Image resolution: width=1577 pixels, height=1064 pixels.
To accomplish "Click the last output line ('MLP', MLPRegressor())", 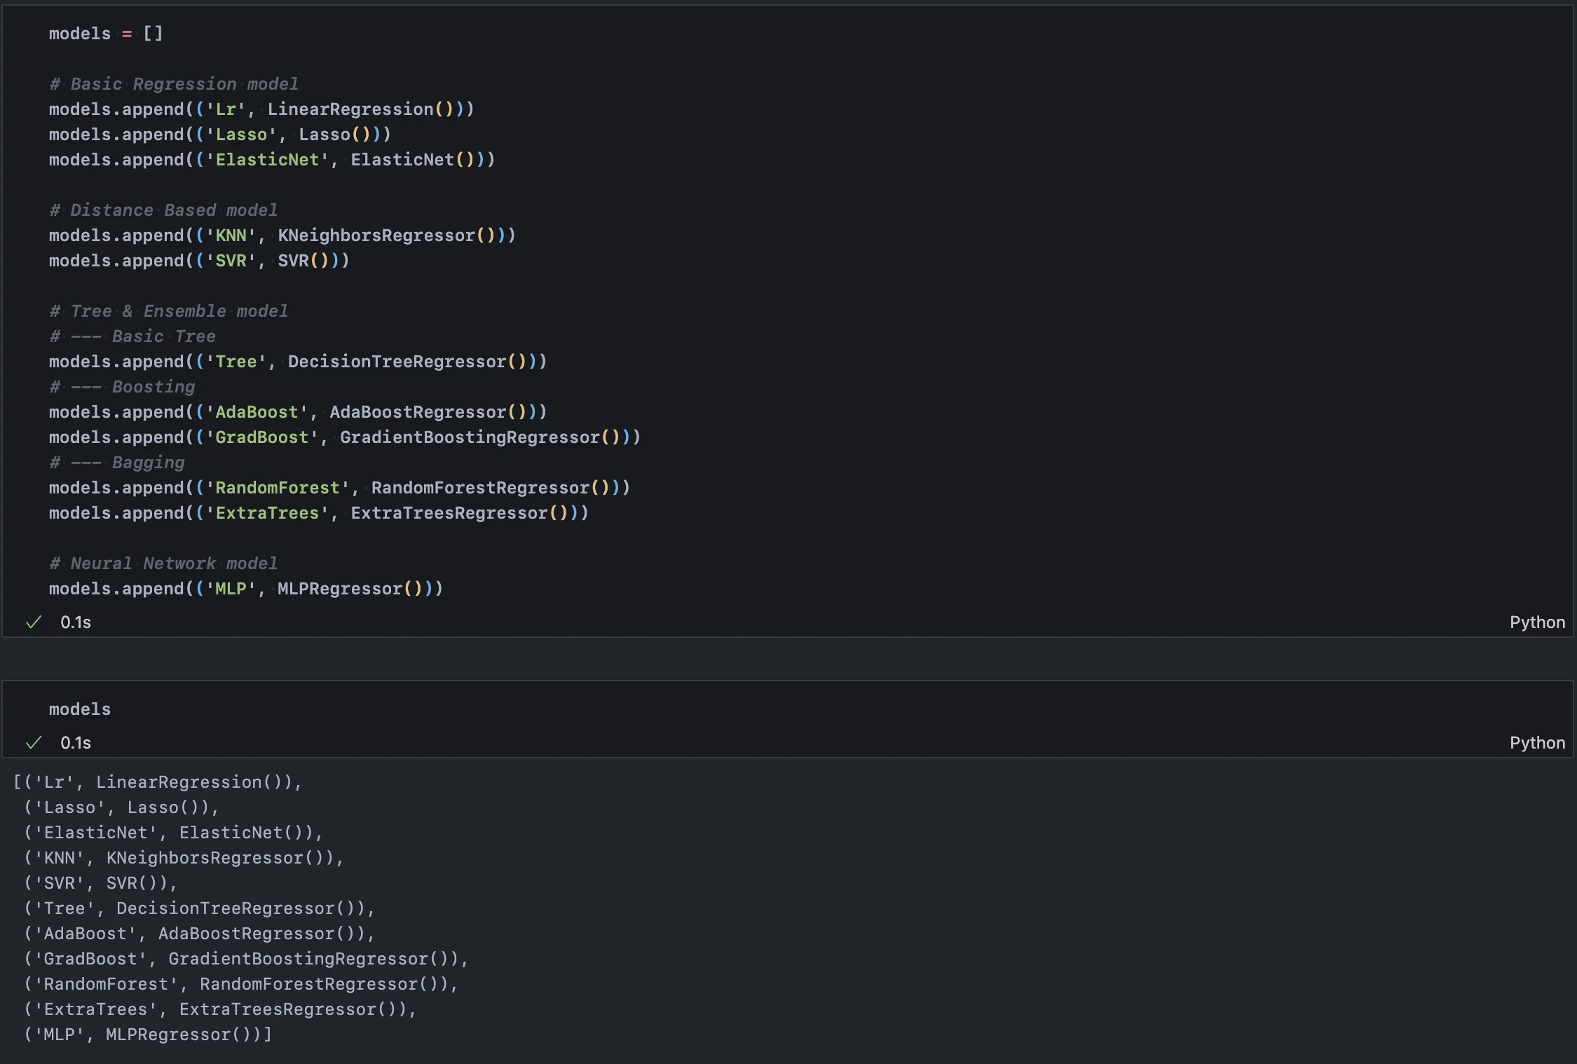I will pyautogui.click(x=147, y=1035).
